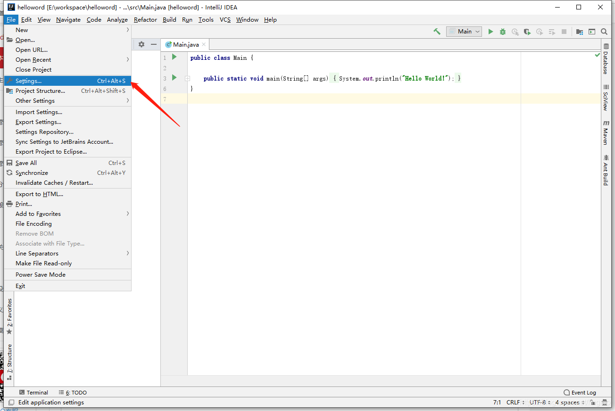The width and height of the screenshot is (615, 411).
Task: Choose File Encoding menu entry
Action: coord(67,223)
